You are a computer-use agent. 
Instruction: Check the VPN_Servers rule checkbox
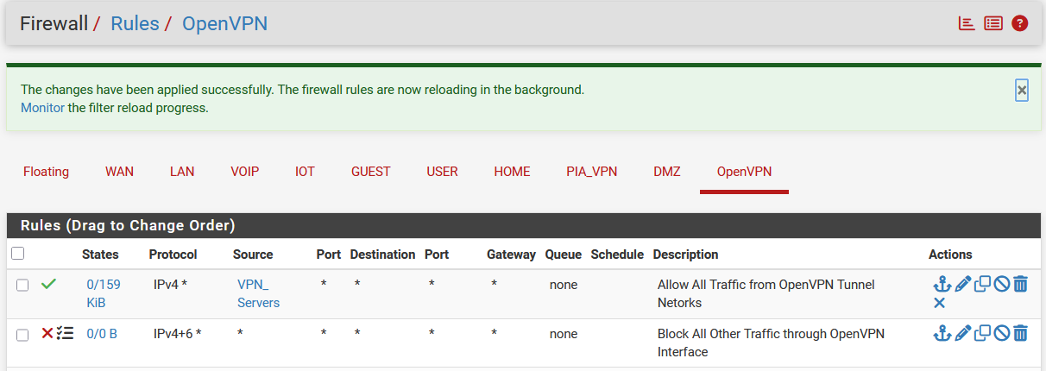click(x=22, y=285)
